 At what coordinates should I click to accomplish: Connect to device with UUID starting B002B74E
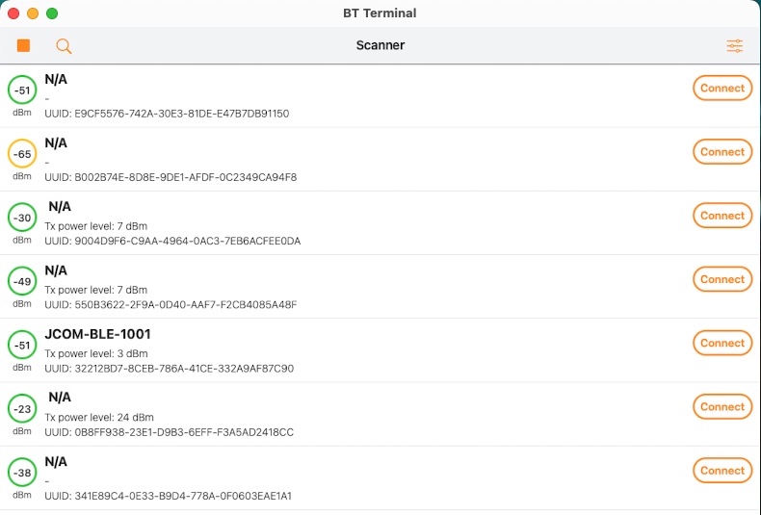coord(722,152)
